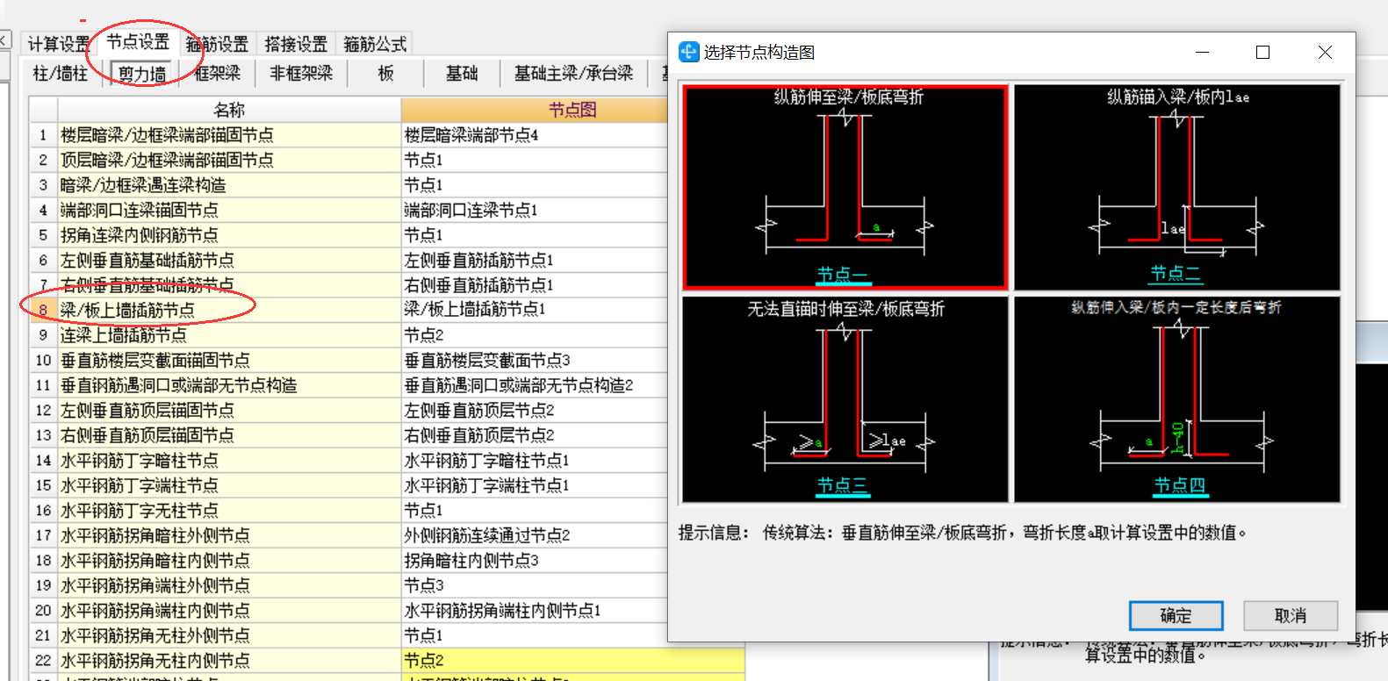The image size is (1388, 681).
Task: Select the 节点三 construction diagram thumbnail
Action: (845, 399)
